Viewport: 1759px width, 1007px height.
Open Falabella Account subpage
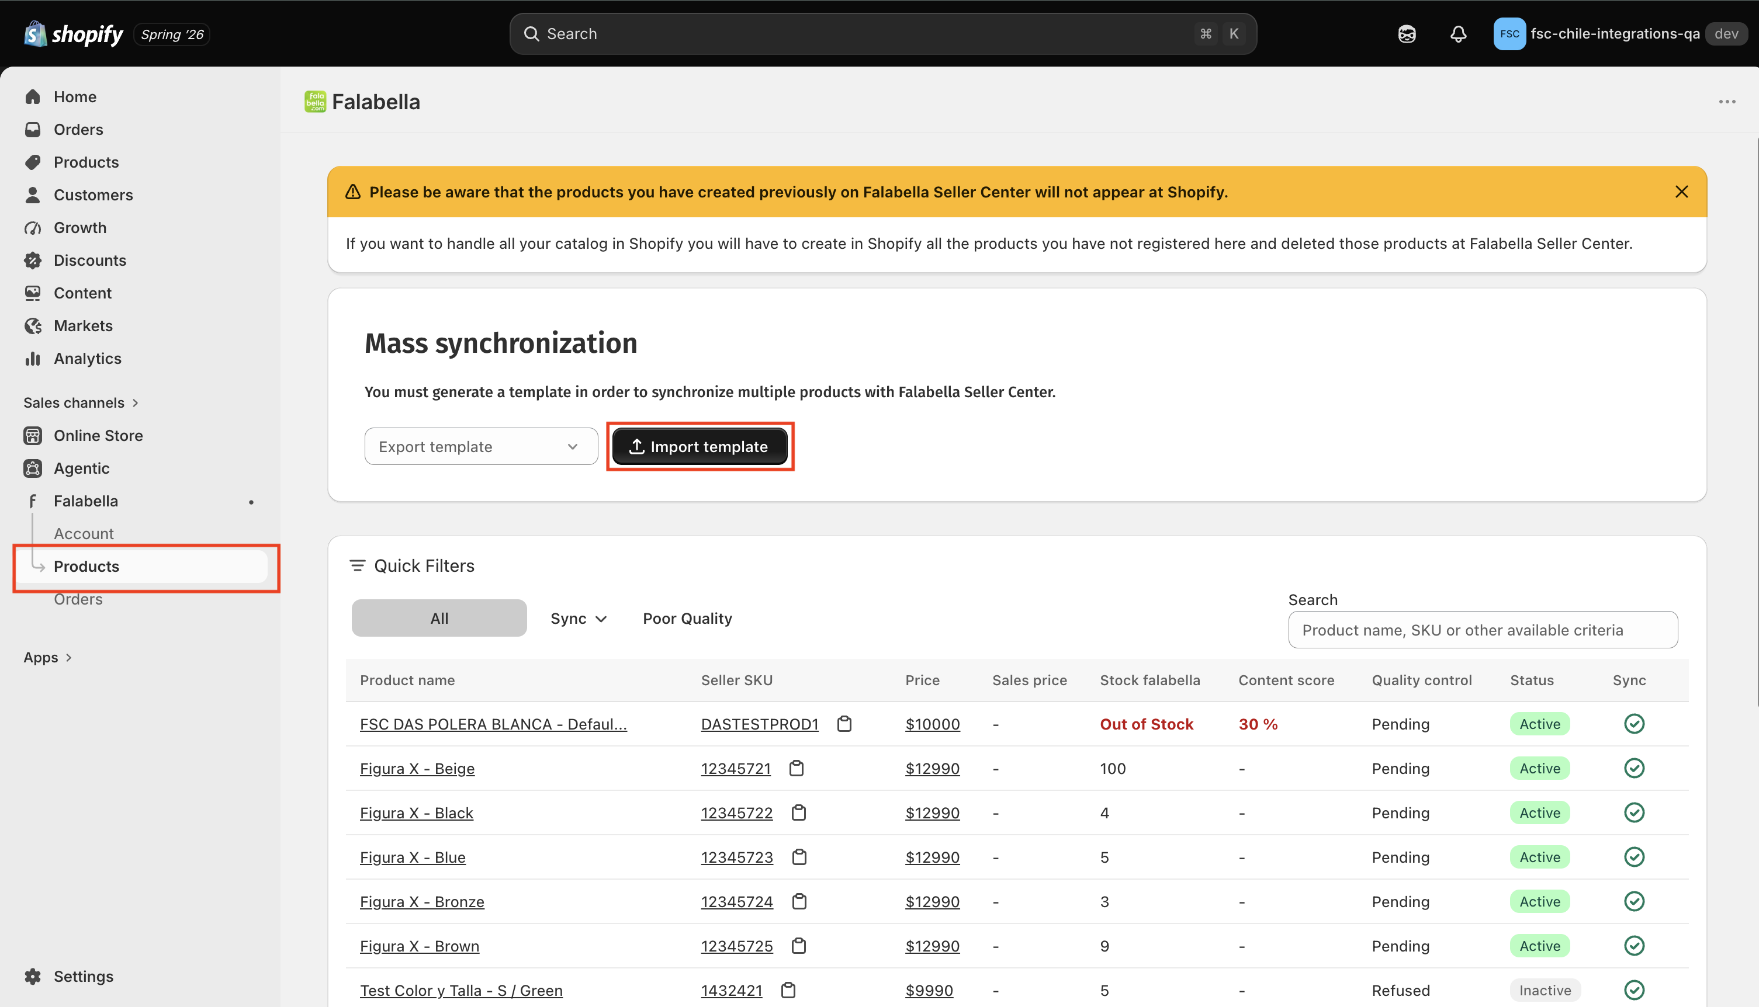coord(84,534)
